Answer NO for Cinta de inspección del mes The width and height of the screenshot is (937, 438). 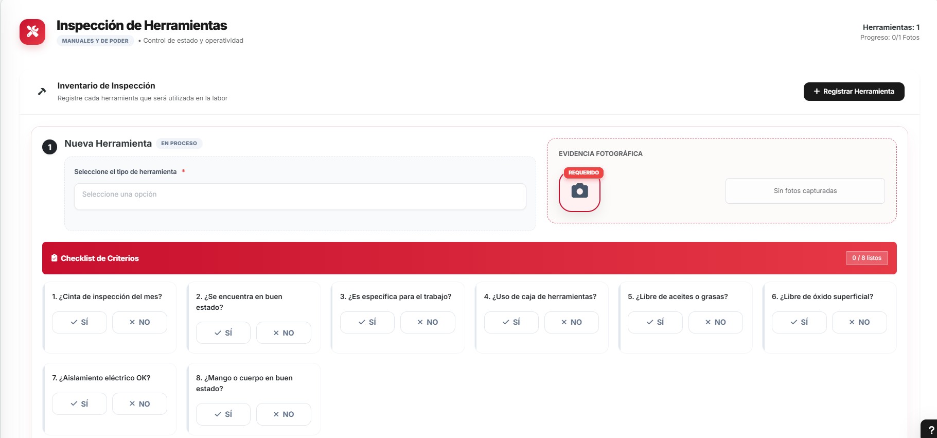tap(139, 322)
